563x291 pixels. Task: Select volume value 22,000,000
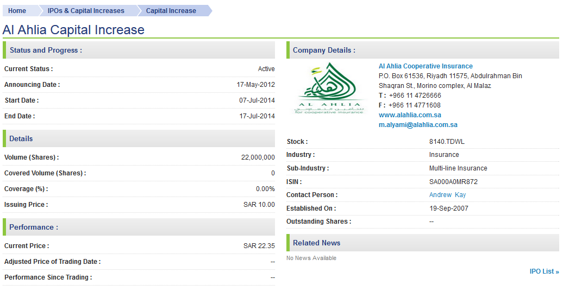tap(258, 157)
